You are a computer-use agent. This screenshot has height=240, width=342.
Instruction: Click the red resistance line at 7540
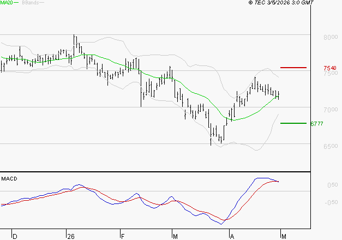[x=293, y=68]
